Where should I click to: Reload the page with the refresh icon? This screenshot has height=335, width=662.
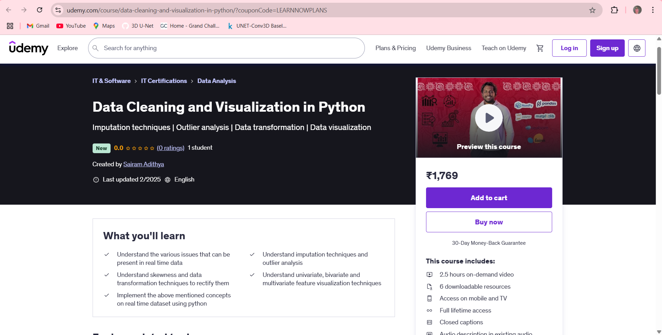coord(40,10)
